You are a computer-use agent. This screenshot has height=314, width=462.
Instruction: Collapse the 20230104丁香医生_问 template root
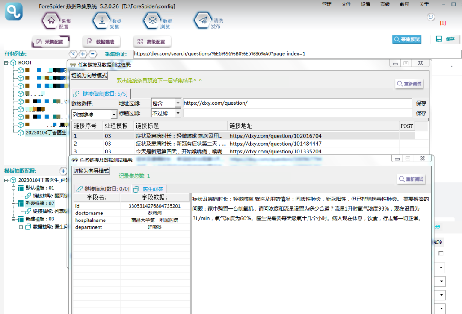click(x=6, y=180)
